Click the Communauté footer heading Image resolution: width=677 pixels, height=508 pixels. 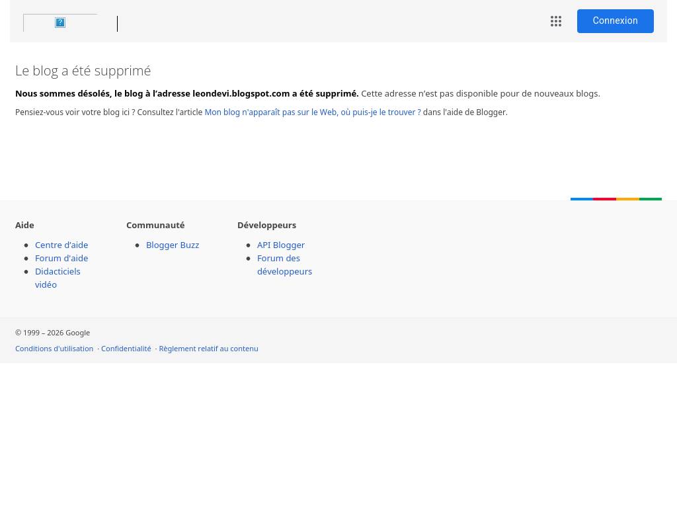[155, 225]
